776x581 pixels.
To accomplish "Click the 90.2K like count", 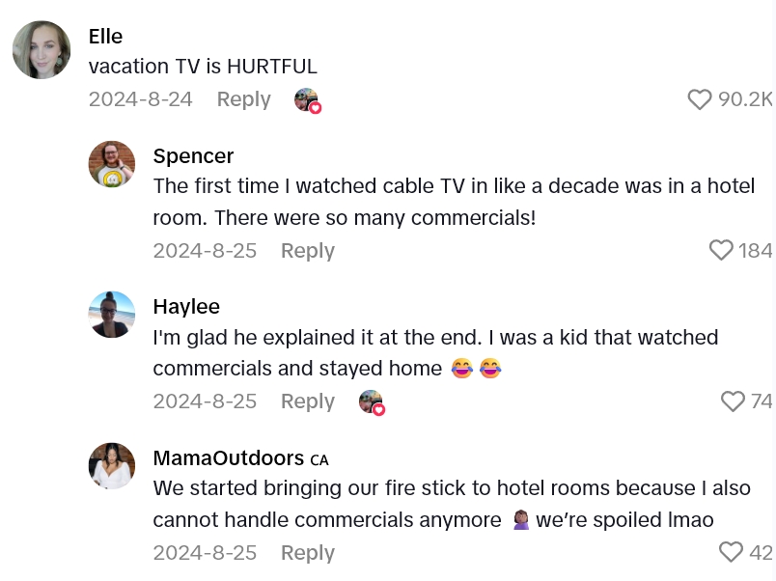I will [745, 99].
